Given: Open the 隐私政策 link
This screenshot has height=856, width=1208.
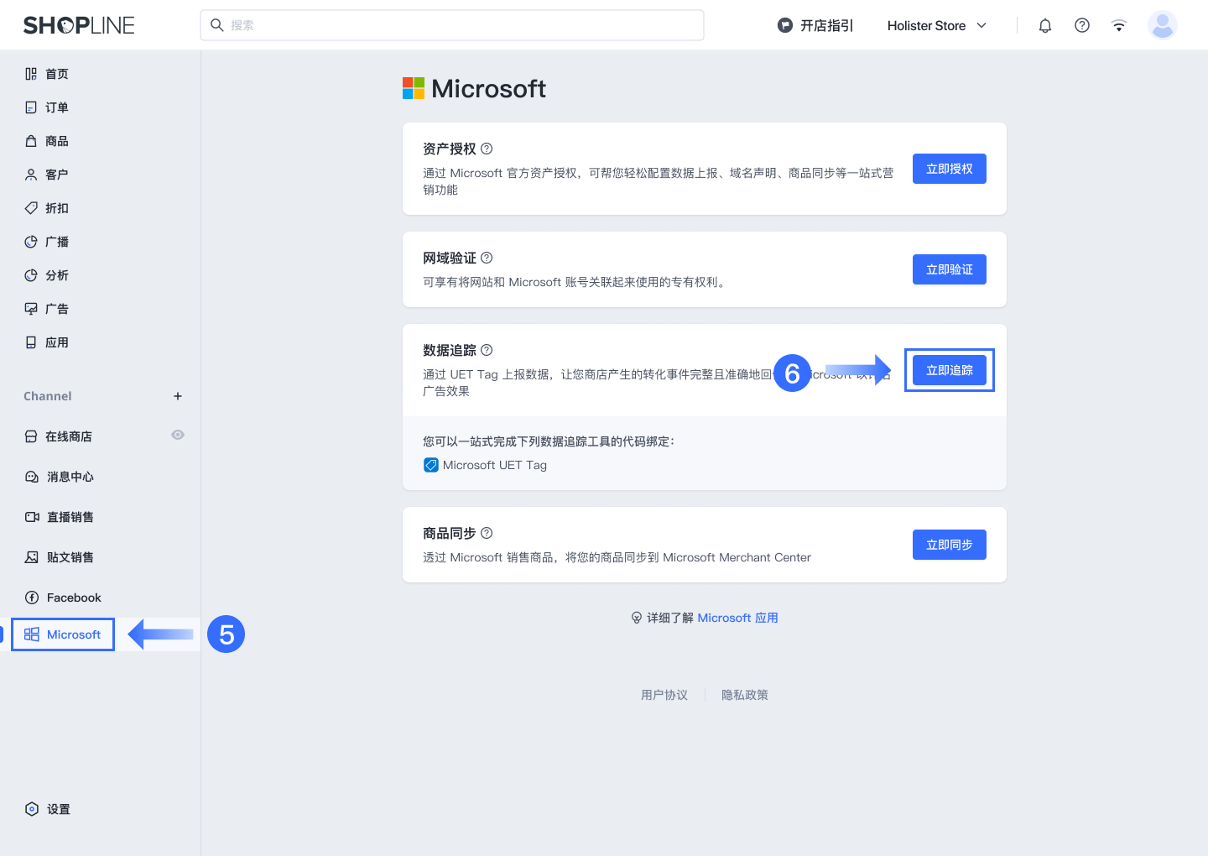Looking at the screenshot, I should click(x=745, y=695).
